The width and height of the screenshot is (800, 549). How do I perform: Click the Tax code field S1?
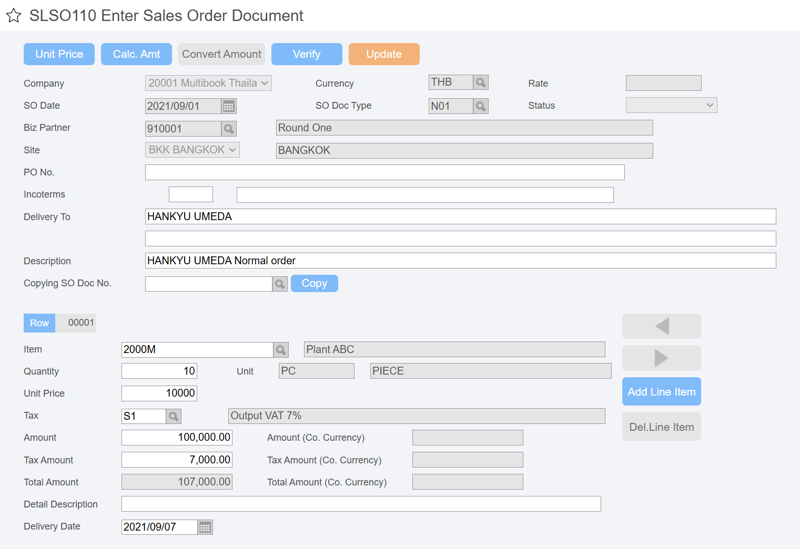tap(144, 416)
